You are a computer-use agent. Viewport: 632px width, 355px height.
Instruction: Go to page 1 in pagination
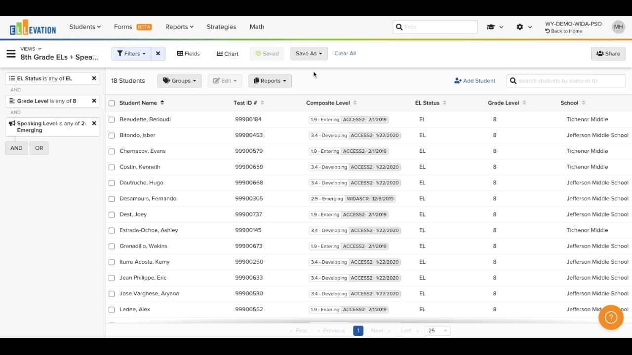[358, 331]
